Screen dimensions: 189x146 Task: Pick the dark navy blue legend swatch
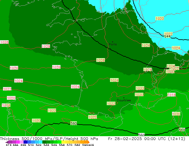[25, 142]
